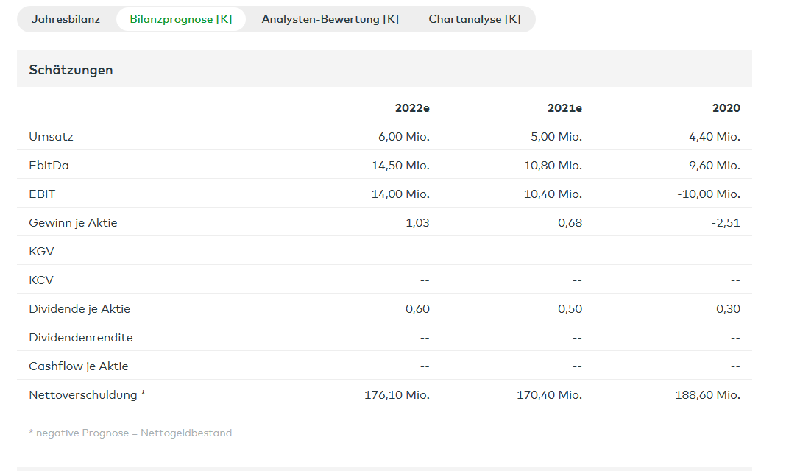Select the Bilanzprognose [K] tab
Screen dimensions: 800x471
181,19
